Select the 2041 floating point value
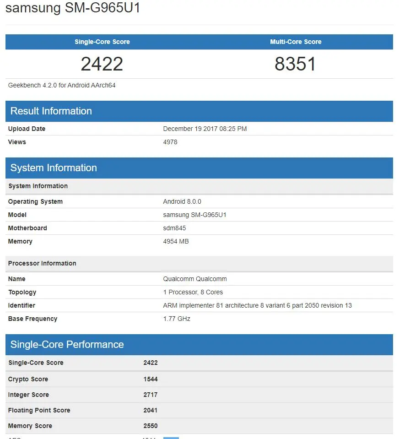 coord(151,411)
